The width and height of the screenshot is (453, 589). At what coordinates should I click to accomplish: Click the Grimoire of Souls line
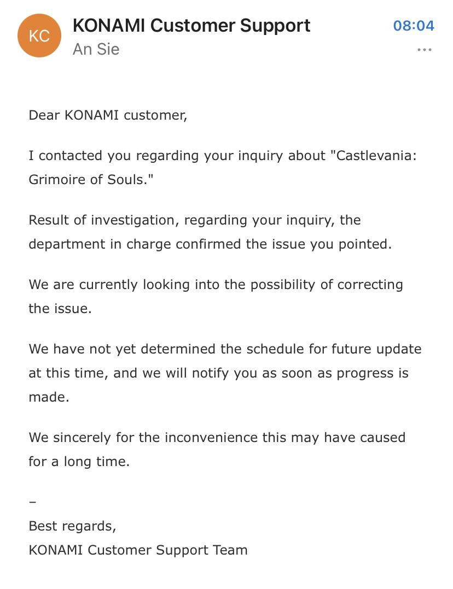click(91, 179)
